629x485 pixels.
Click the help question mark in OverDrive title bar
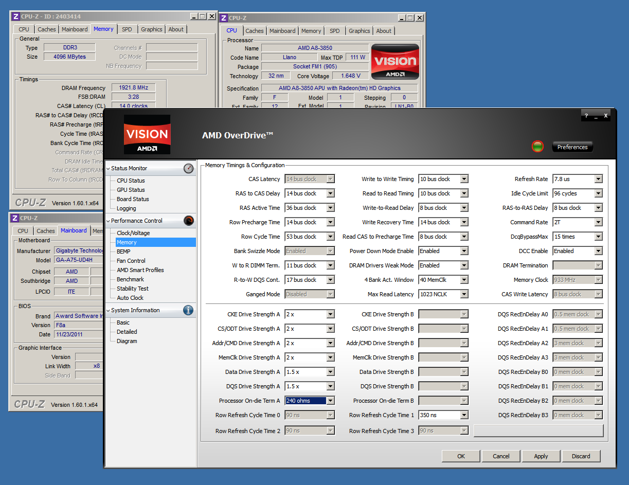pos(586,116)
